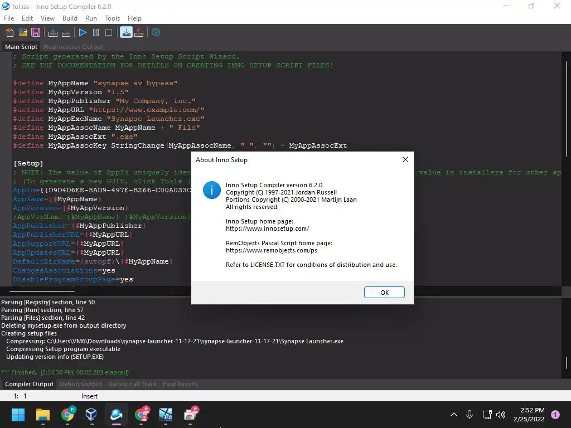The width and height of the screenshot is (571, 428).
Task: Select the Debug Output tab
Action: click(x=81, y=384)
